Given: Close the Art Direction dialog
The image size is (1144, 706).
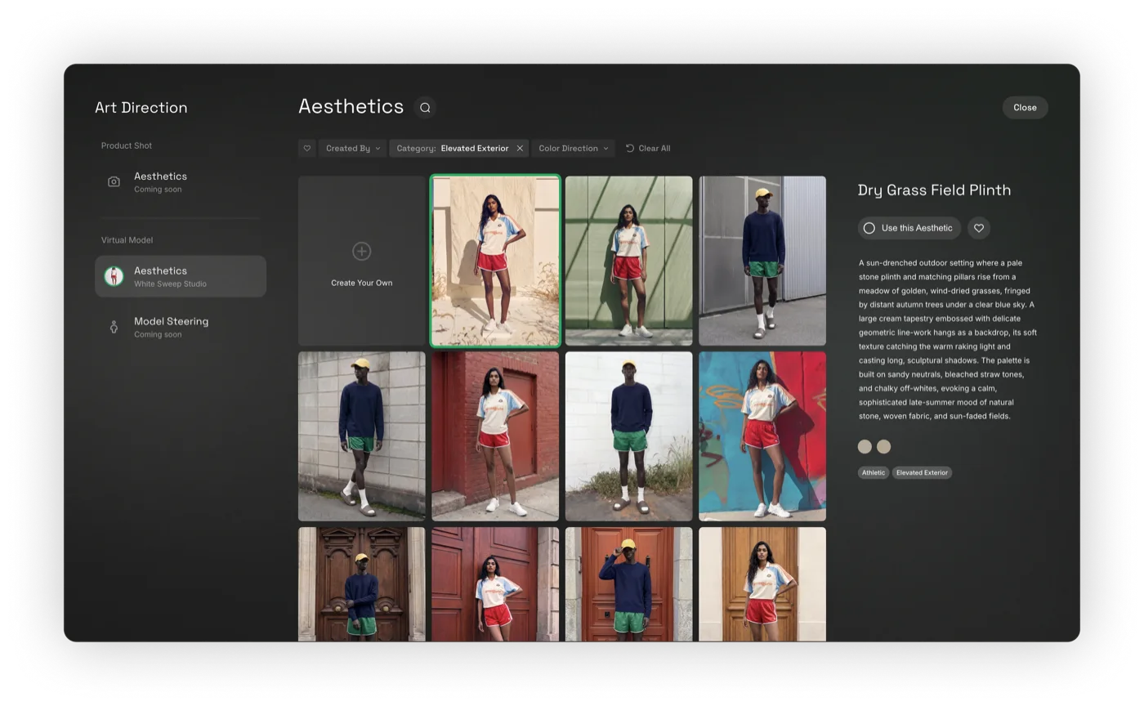Looking at the screenshot, I should [1025, 107].
